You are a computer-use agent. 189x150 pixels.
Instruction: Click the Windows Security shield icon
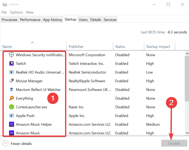coord(11,55)
